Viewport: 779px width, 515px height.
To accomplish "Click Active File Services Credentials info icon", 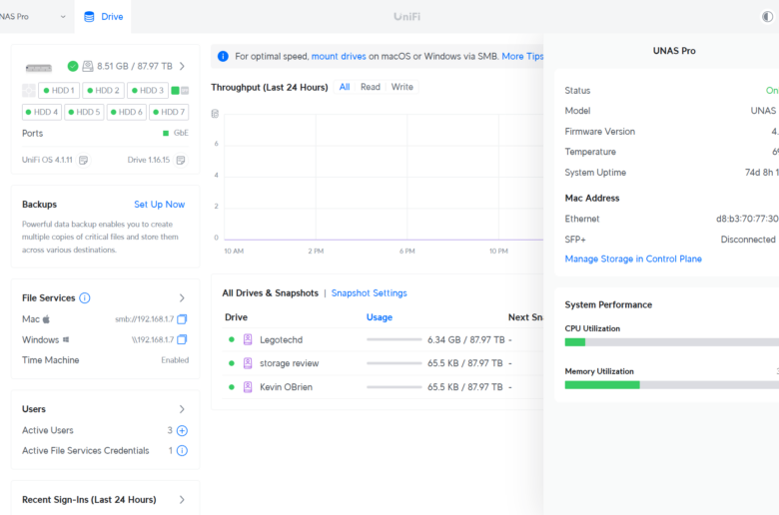I will tap(182, 451).
